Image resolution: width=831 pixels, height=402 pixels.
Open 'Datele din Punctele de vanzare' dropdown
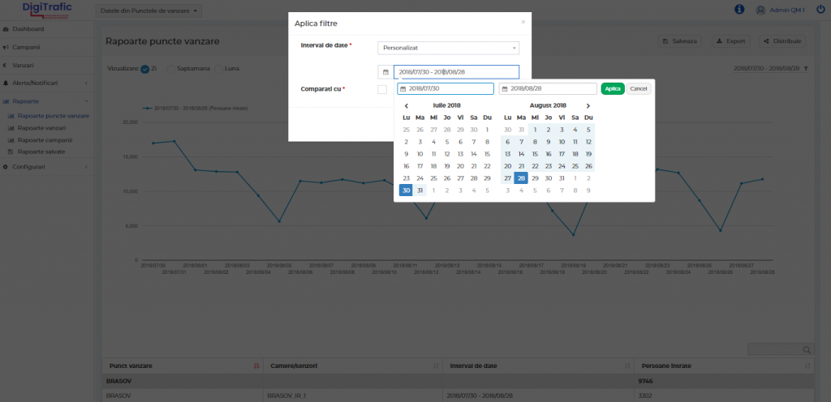click(x=150, y=11)
